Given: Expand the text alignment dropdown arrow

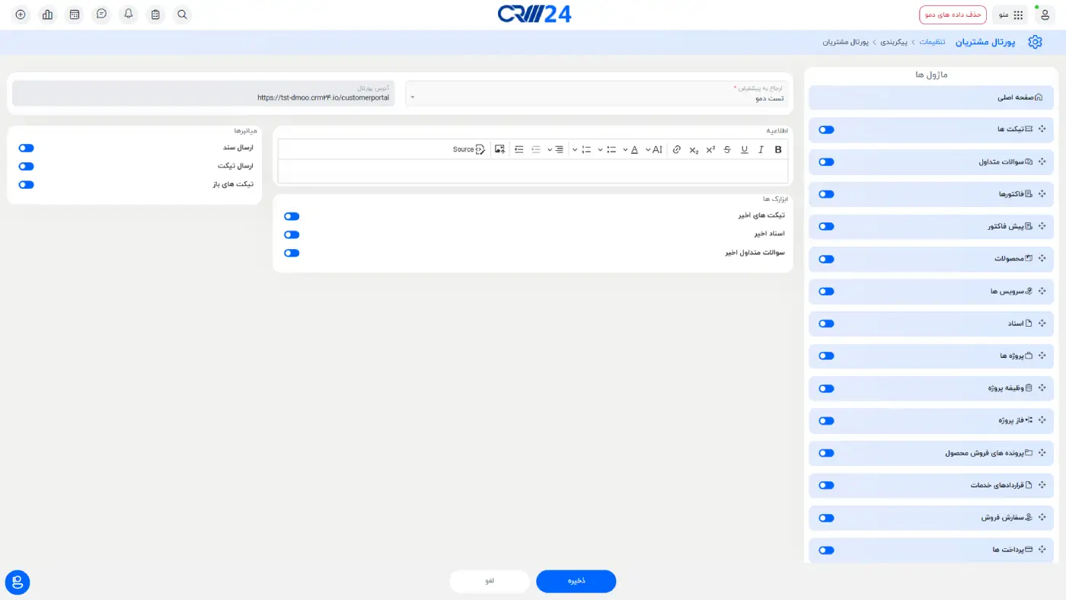Looking at the screenshot, I should 550,150.
